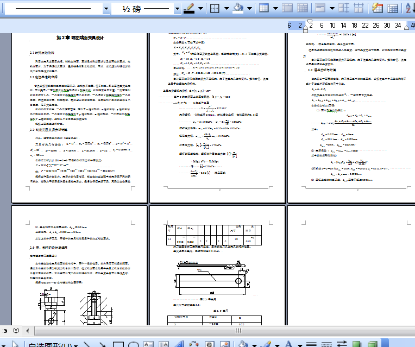The image size is (415, 347).
Task: Select the Oval drawing tool
Action: [x=134, y=344]
